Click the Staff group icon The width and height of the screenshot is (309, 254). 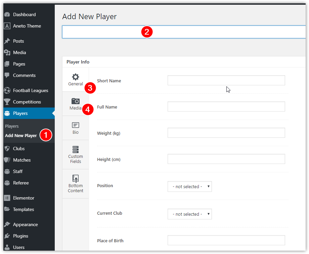(7, 171)
